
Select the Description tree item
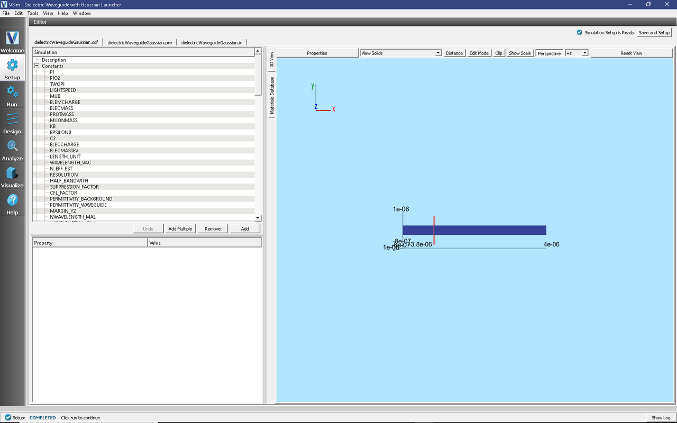[54, 60]
